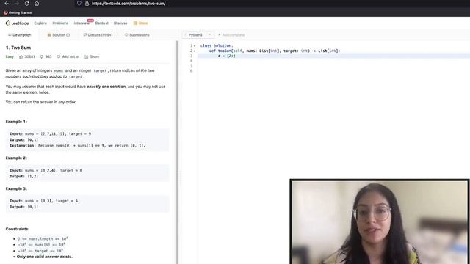Click Add to List
The image size is (470, 264).
68,56
